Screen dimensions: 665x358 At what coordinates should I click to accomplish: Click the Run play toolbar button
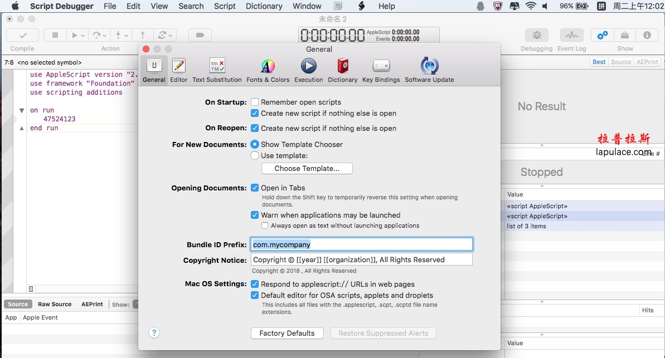pos(75,35)
